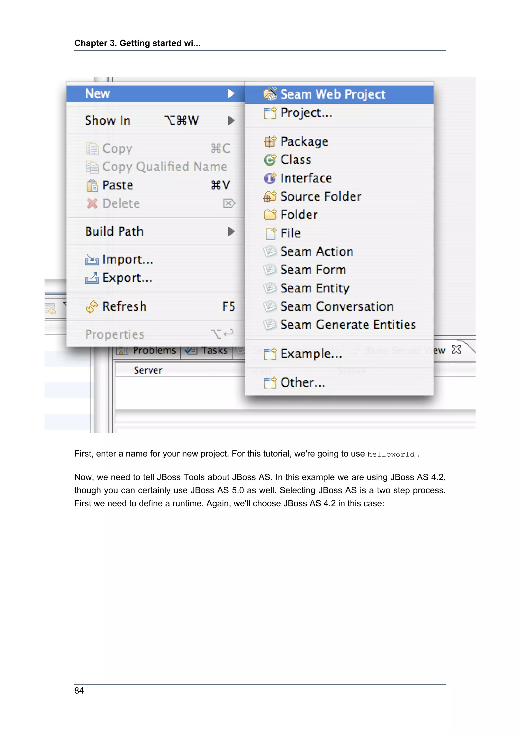The image size is (520, 735).
Task: Choose Seam Entity from the submenu
Action: pyautogui.click(x=339, y=288)
